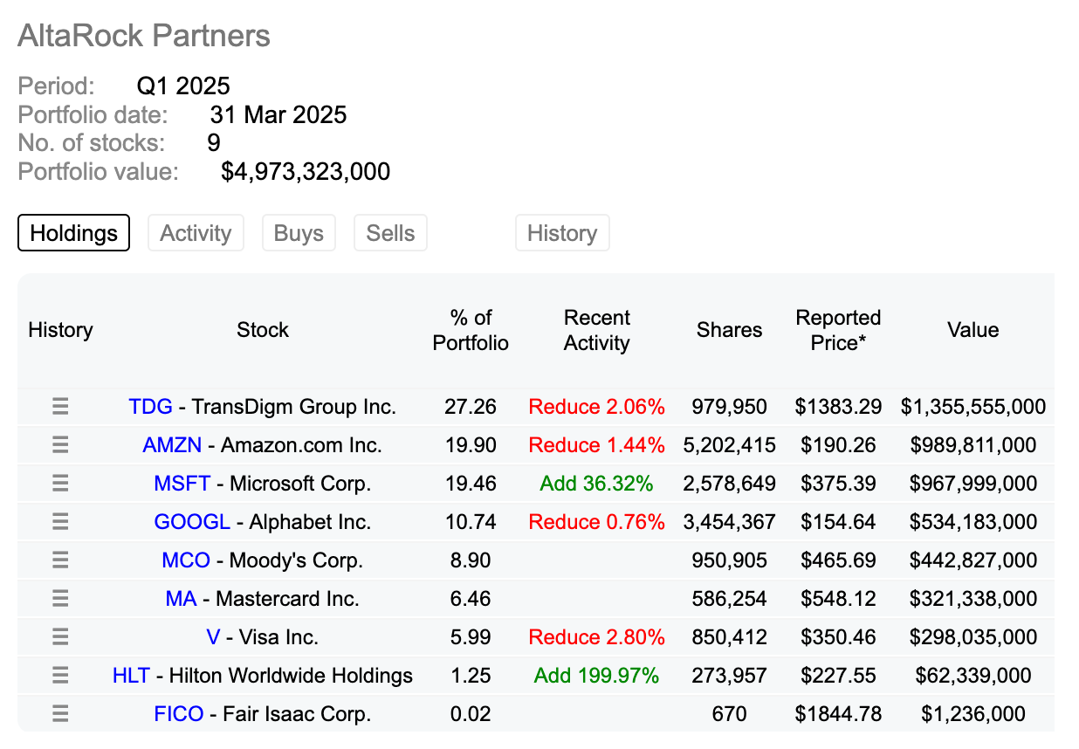
Task: Open history icon for Moody's Corp. row
Action: pos(60,560)
